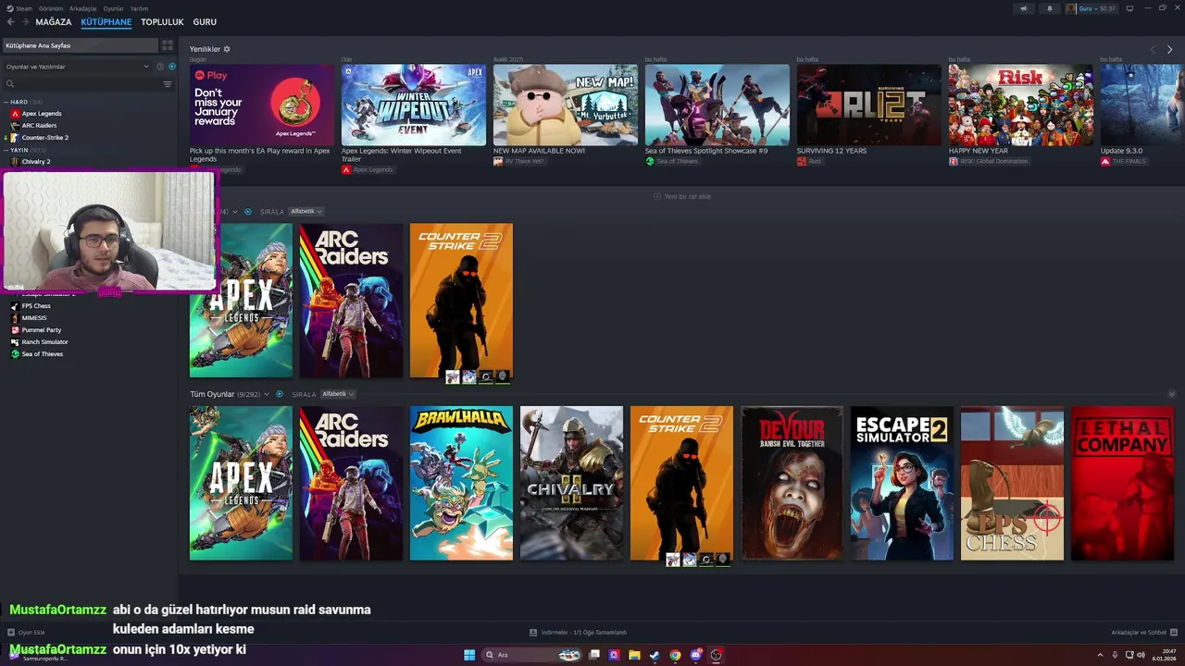1185x666 pixels.
Task: Click the Rust game tag under news
Action: pos(809,161)
